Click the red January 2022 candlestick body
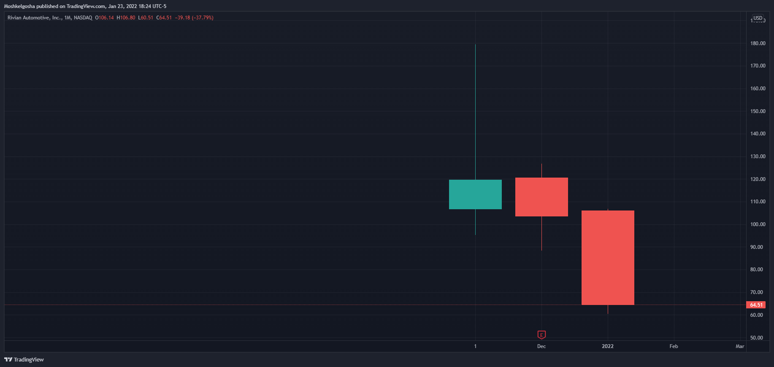774x367 pixels. [x=608, y=258]
